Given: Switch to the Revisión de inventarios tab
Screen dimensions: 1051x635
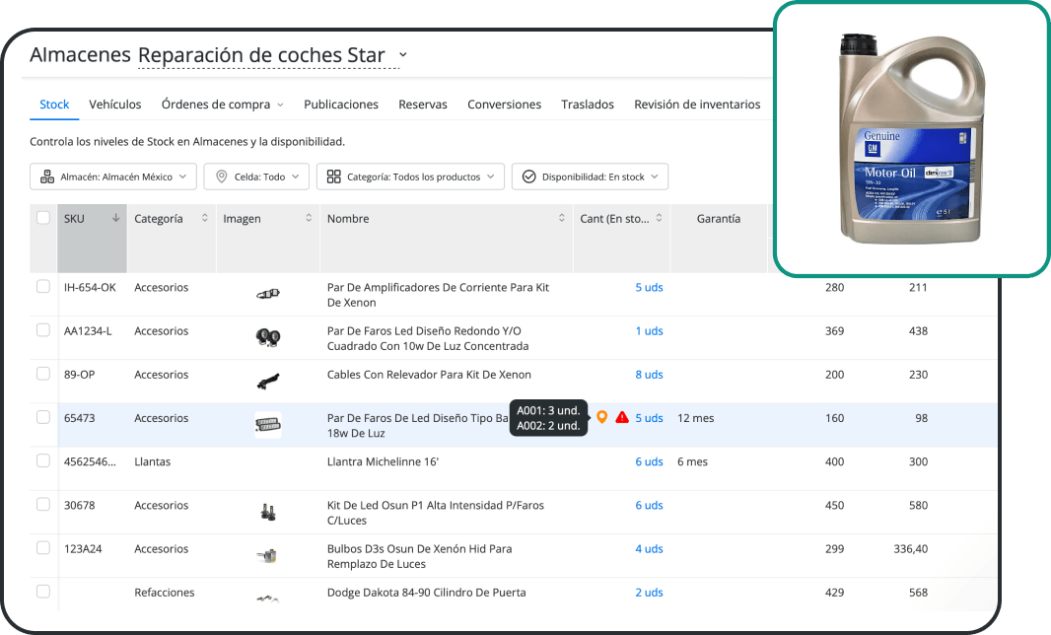Looking at the screenshot, I should tap(697, 104).
